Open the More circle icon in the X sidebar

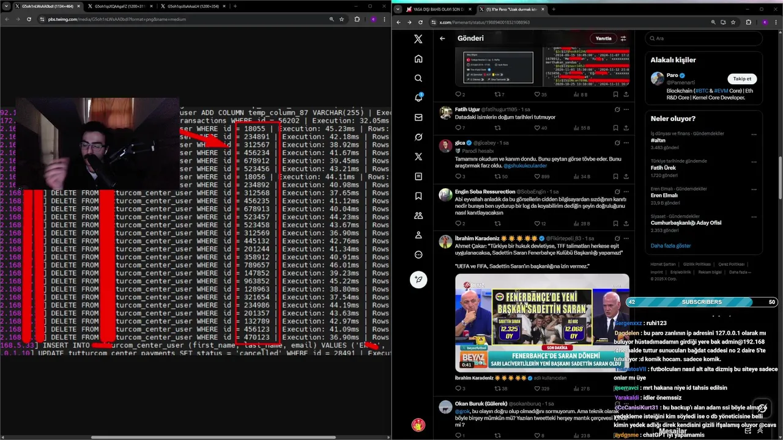click(418, 254)
